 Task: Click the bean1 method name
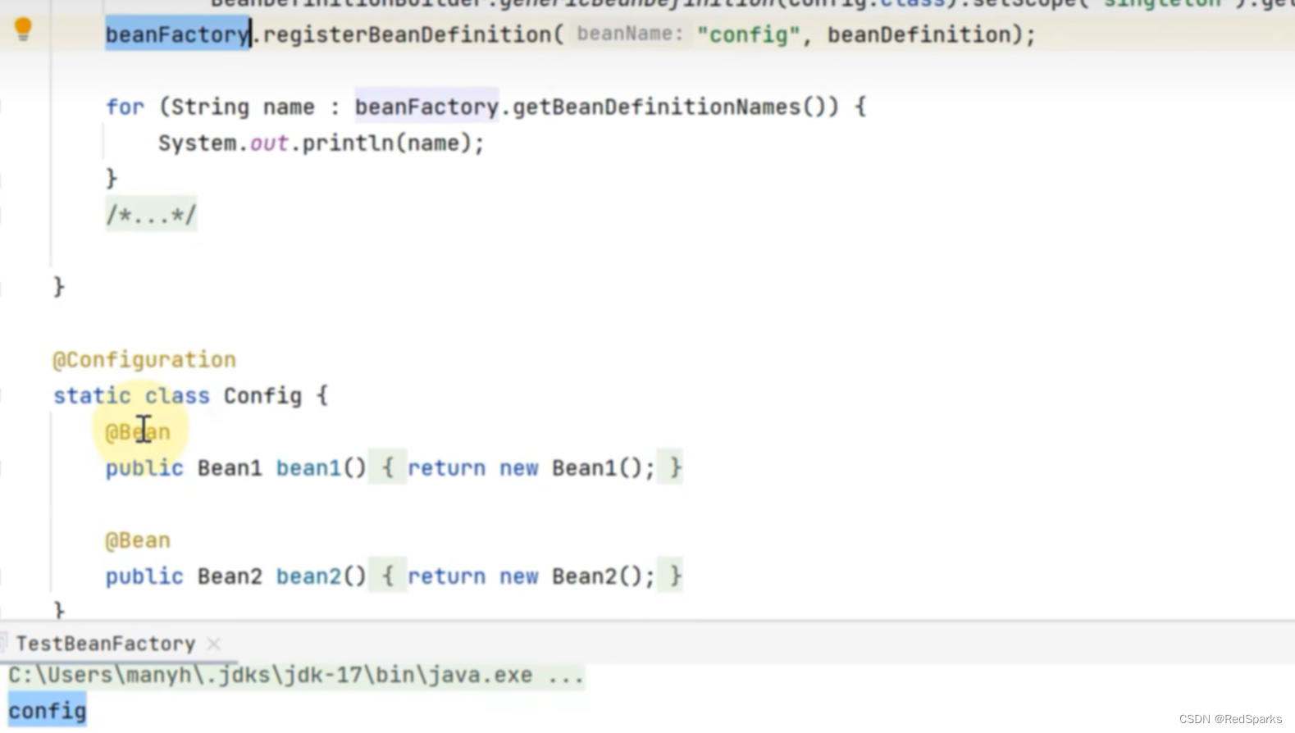[x=308, y=468]
